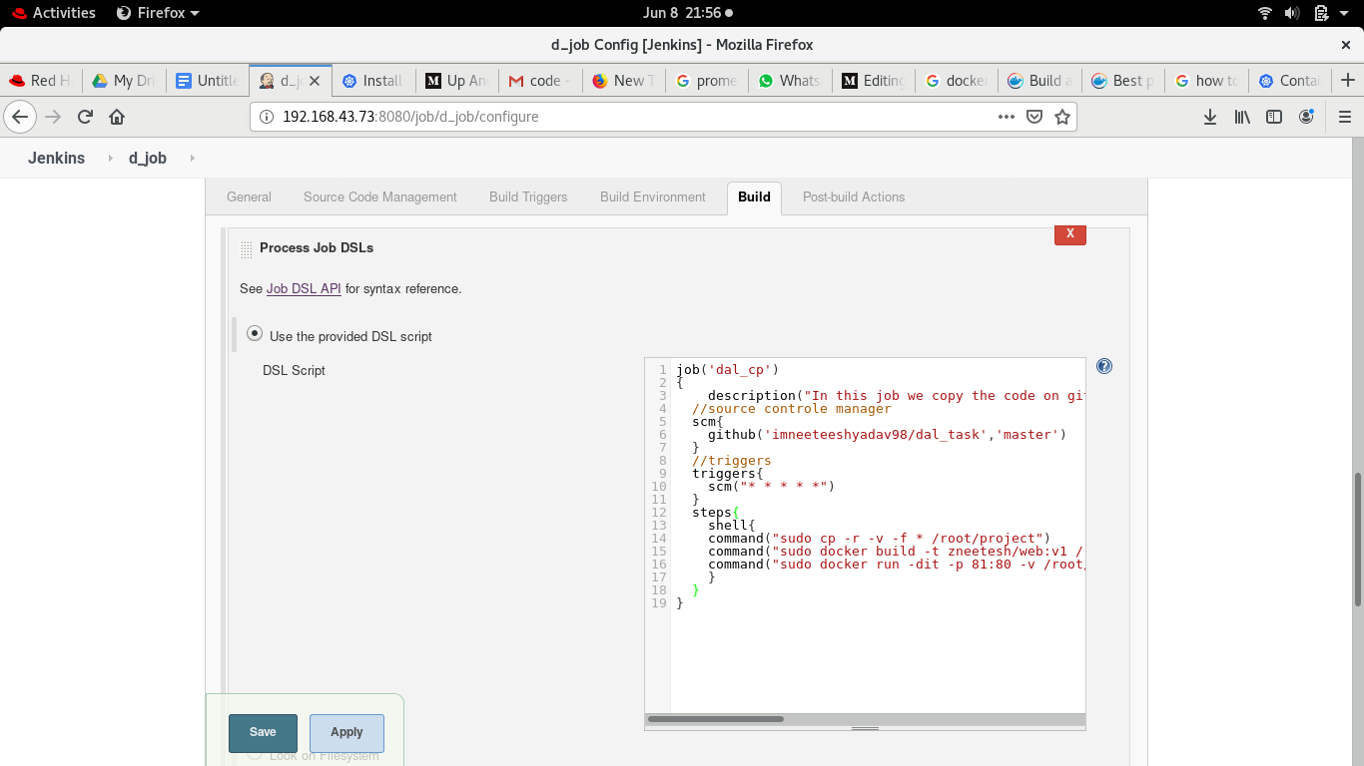This screenshot has width=1364, height=766.
Task: Switch to the 'Build a' browser tab
Action: point(1040,81)
